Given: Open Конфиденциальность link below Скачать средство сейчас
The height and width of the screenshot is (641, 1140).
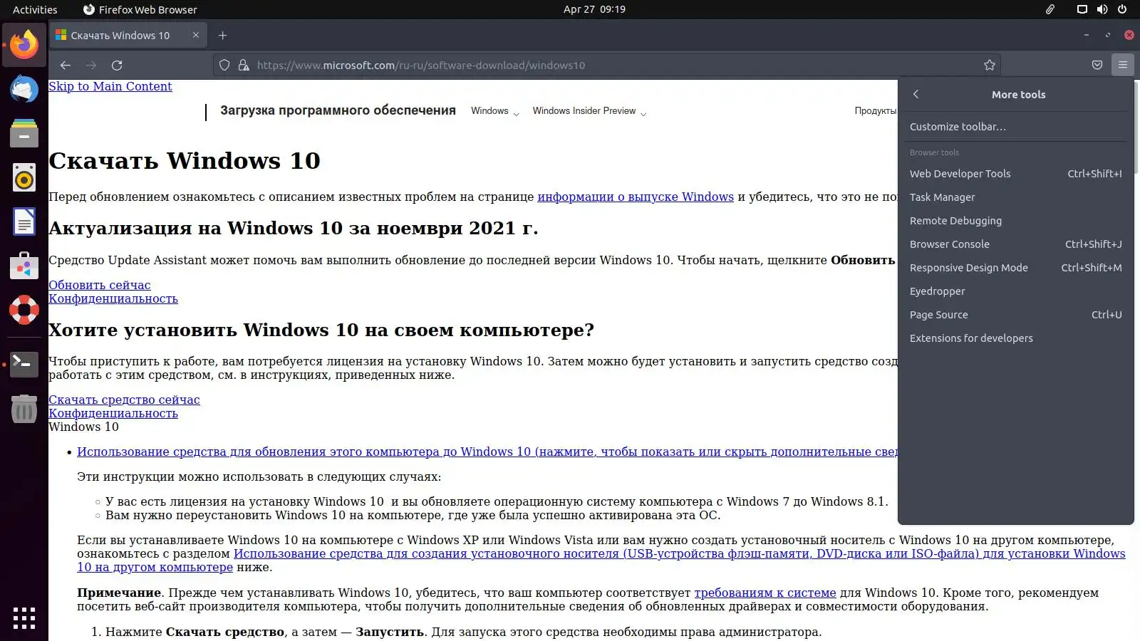Looking at the screenshot, I should tap(113, 413).
